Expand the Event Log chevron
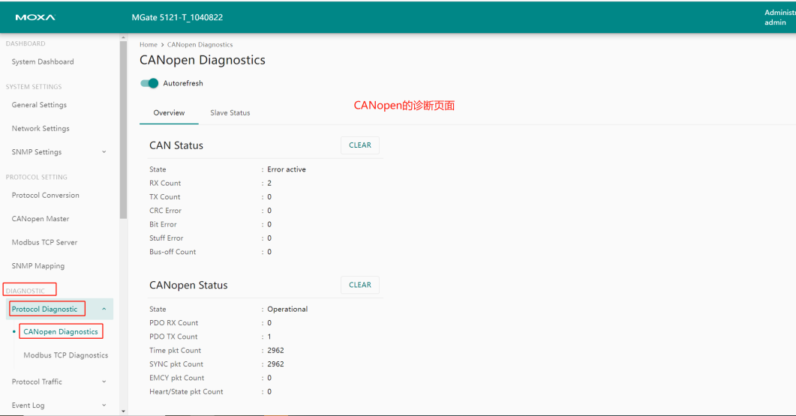Viewport: 796px width, 416px height. (104, 406)
